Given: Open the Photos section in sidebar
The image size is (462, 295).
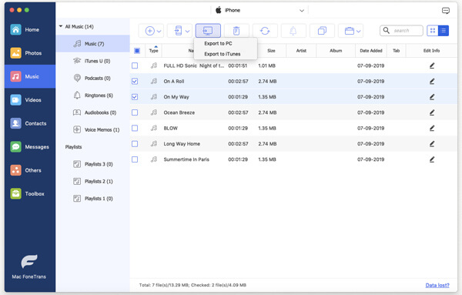Looking at the screenshot, I should (30, 53).
